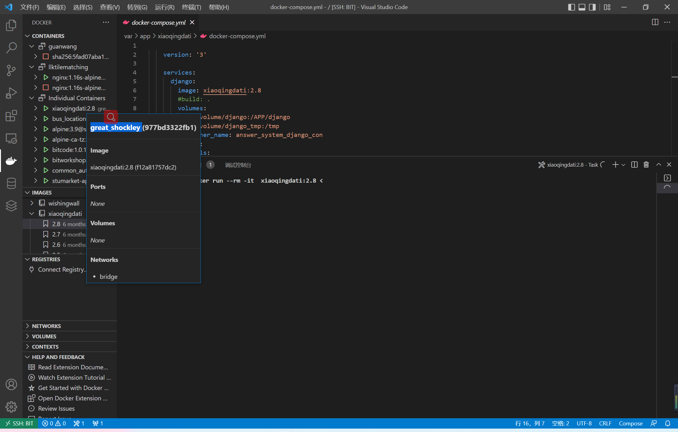Viewport: 678px width, 432px height.
Task: Open the Run and Debug view
Action: 11,93
